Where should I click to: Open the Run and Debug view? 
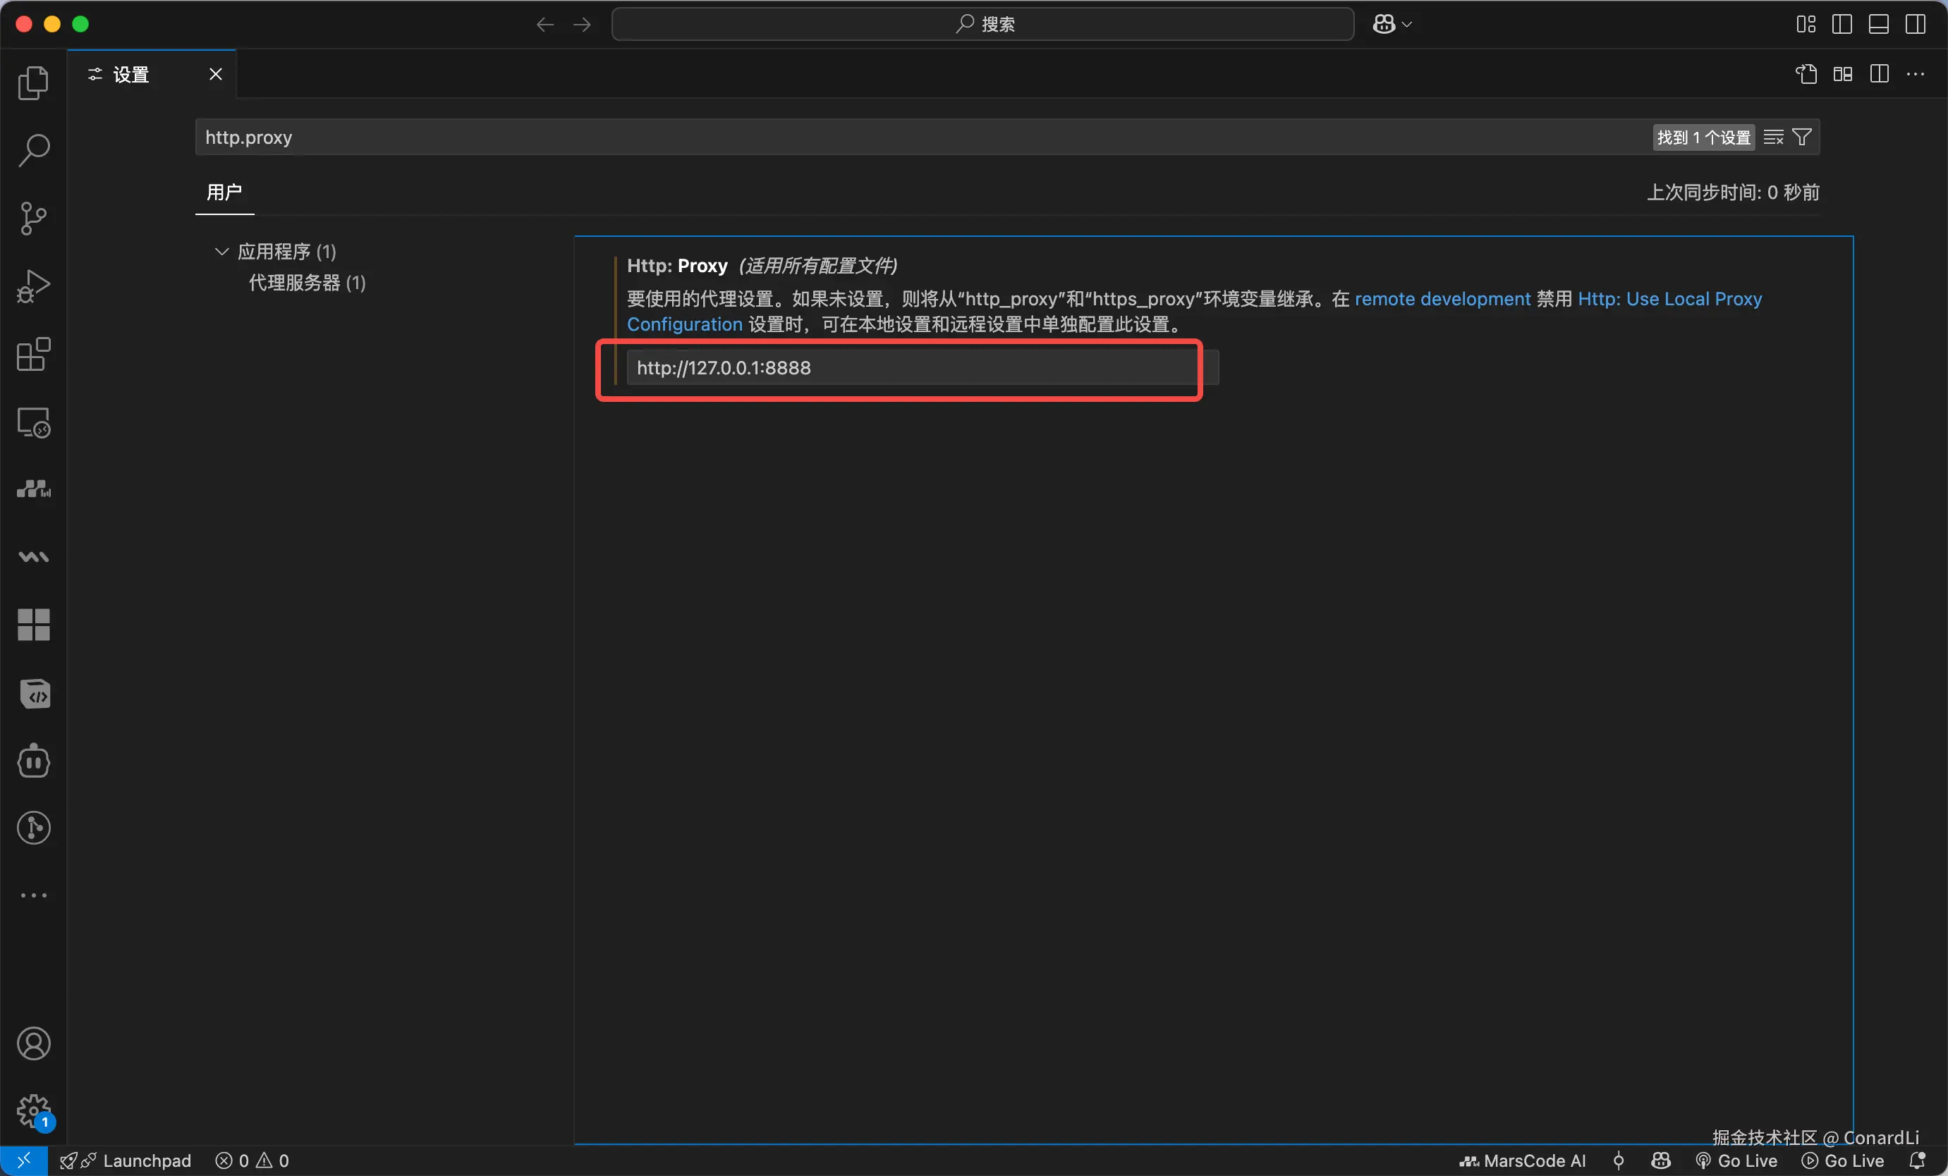(33, 286)
